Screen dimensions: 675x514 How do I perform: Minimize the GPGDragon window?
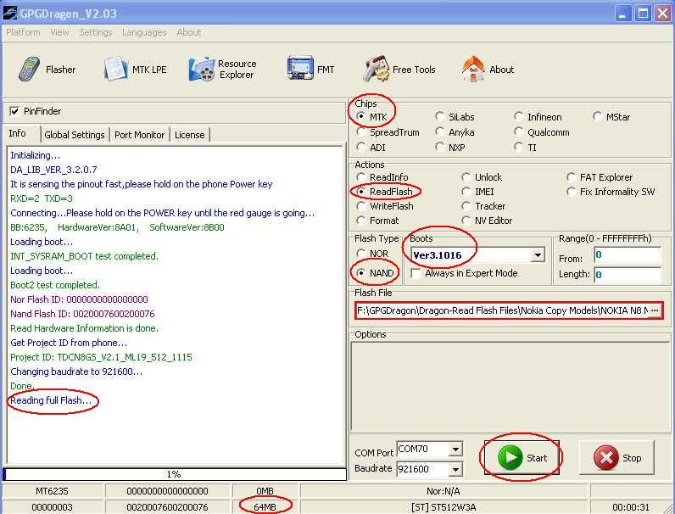(x=622, y=14)
